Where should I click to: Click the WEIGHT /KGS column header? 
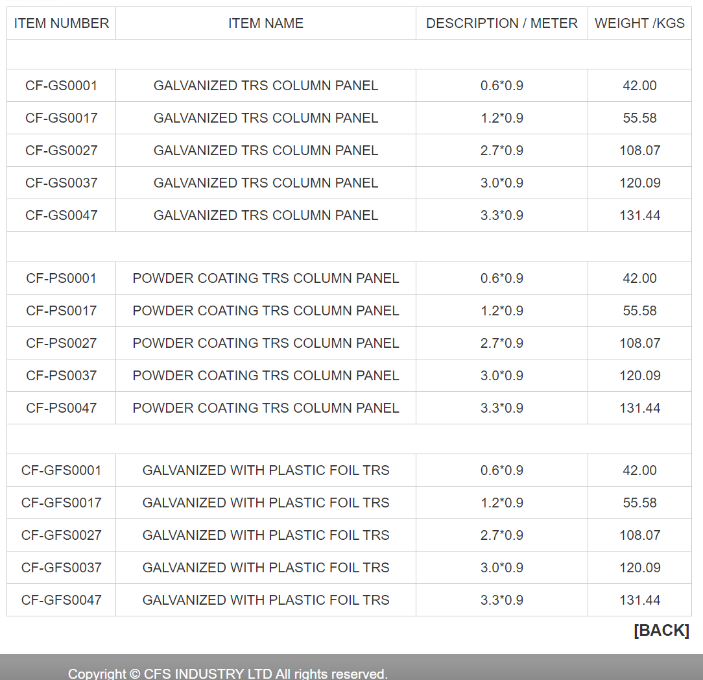pos(639,23)
